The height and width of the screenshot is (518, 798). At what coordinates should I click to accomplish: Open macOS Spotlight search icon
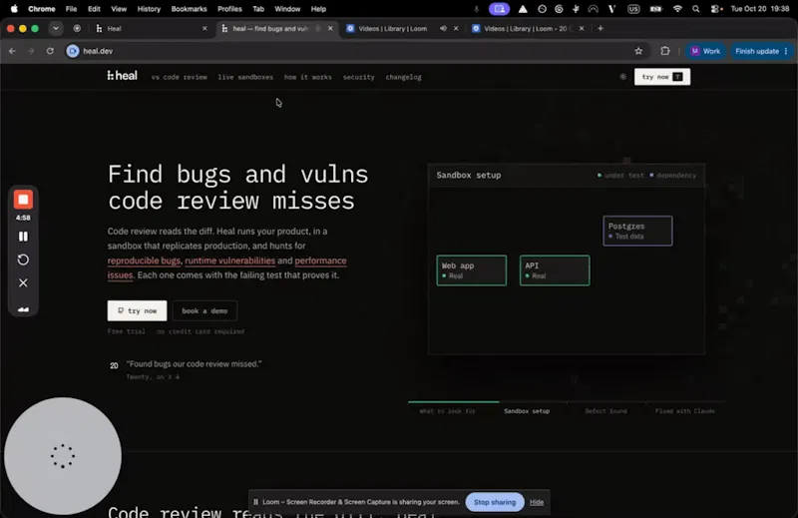tap(695, 9)
